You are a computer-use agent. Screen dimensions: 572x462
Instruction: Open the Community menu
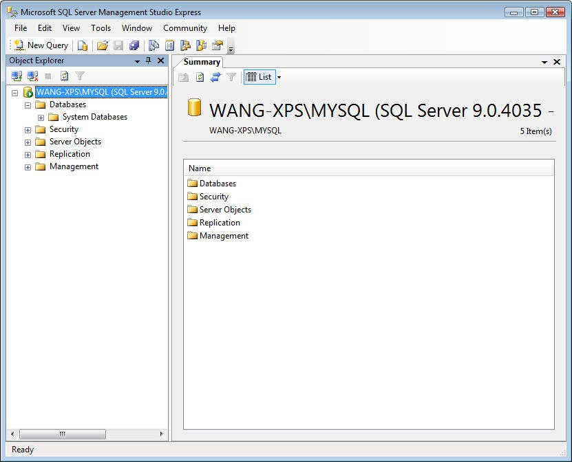click(184, 28)
